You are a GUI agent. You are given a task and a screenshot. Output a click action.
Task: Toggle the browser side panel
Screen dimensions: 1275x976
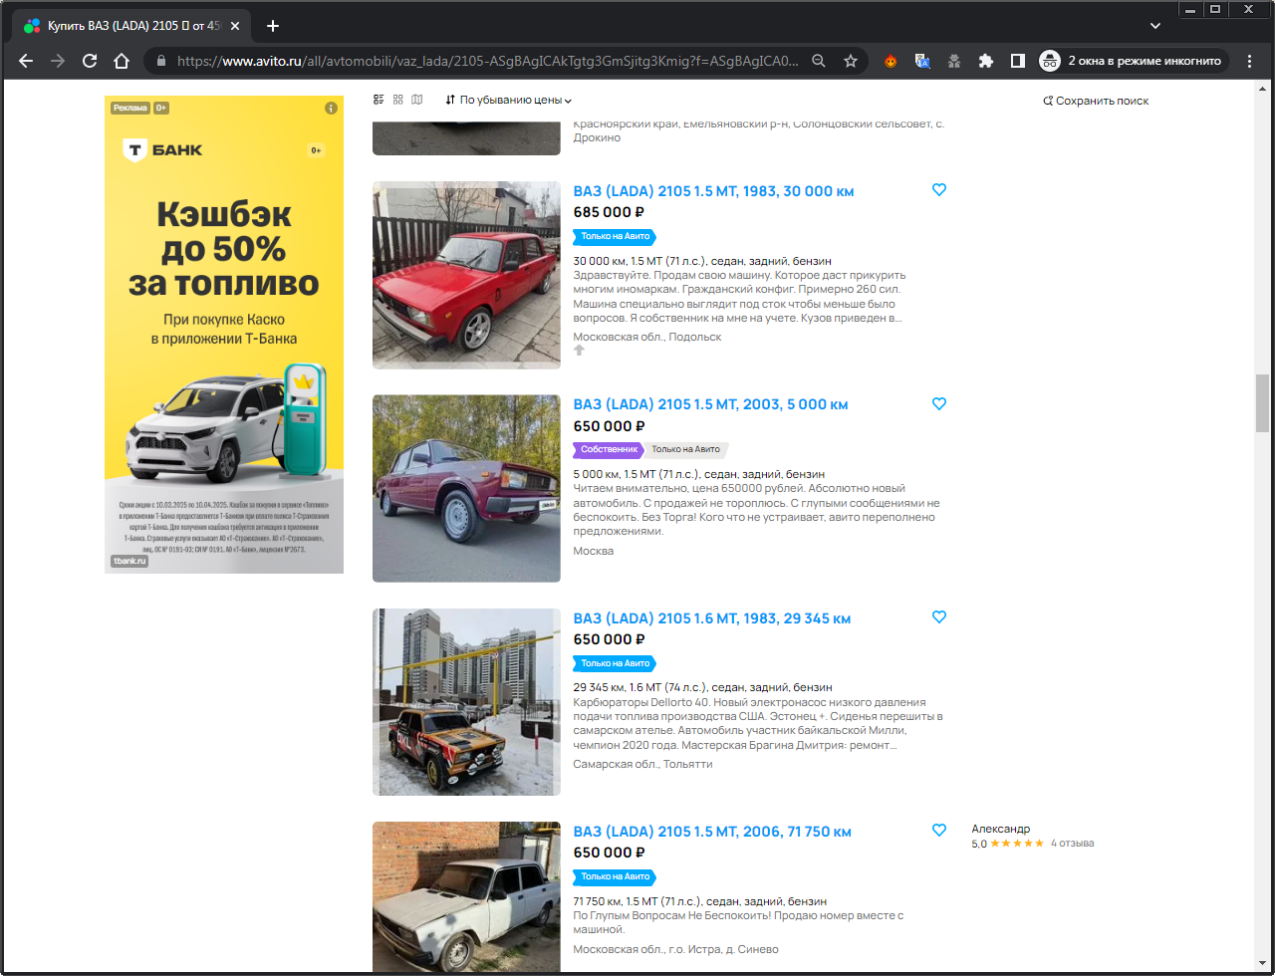point(1018,61)
